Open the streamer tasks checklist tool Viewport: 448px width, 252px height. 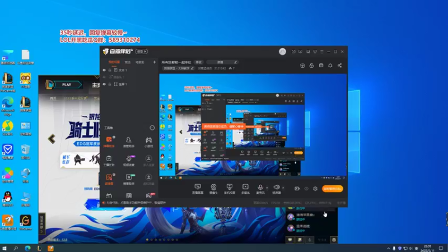[x=109, y=161]
